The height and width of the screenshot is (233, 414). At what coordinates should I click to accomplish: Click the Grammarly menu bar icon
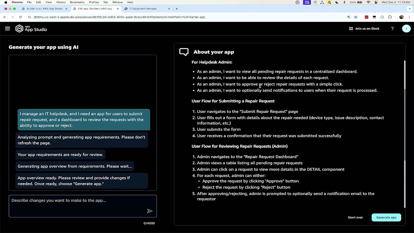click(x=298, y=2)
